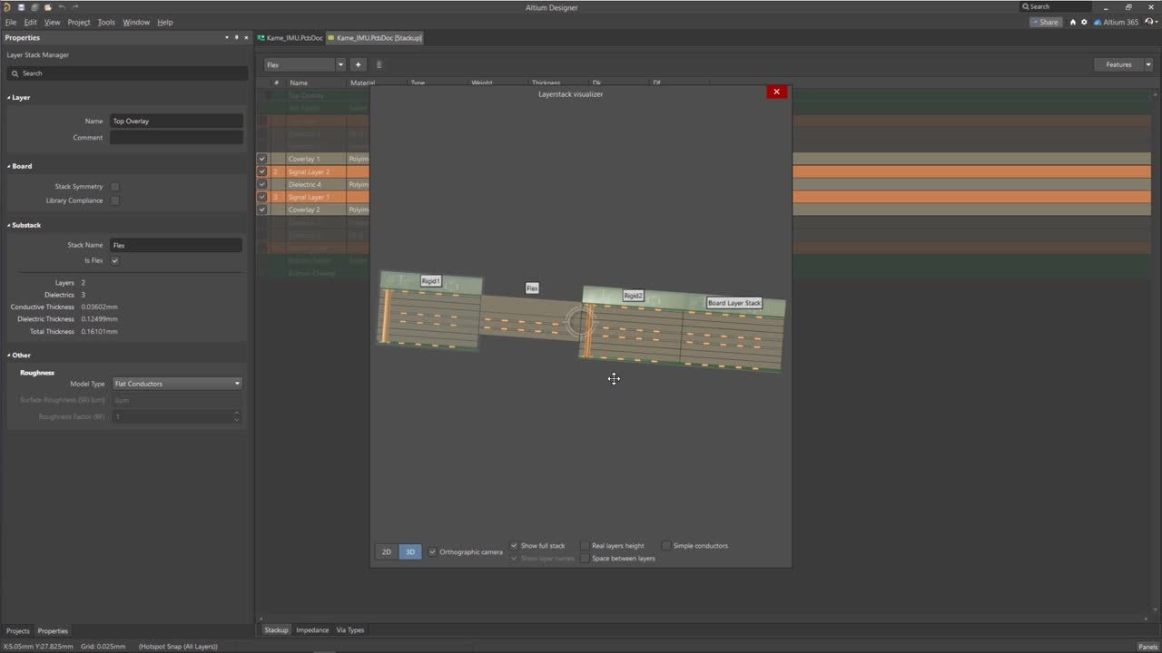
Task: Open the Model Type Flat Conductors dropdown
Action: 177,384
